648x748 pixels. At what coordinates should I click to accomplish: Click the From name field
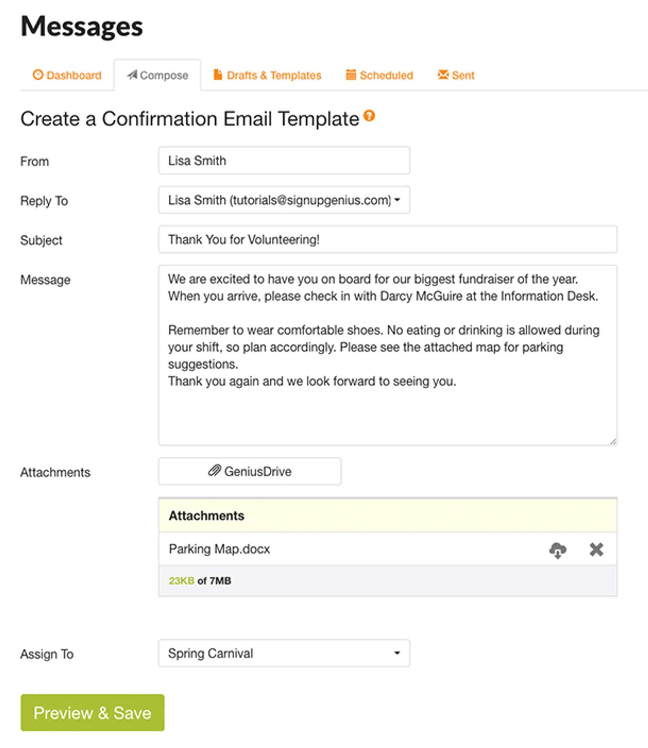pyautogui.click(x=284, y=160)
